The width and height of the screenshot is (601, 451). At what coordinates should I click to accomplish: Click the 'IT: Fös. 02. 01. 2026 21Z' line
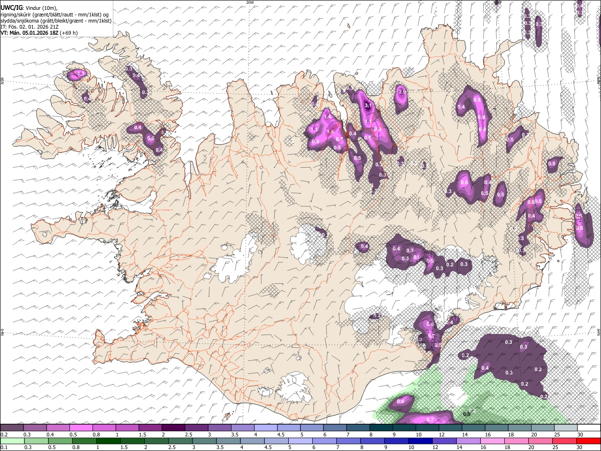click(31, 27)
